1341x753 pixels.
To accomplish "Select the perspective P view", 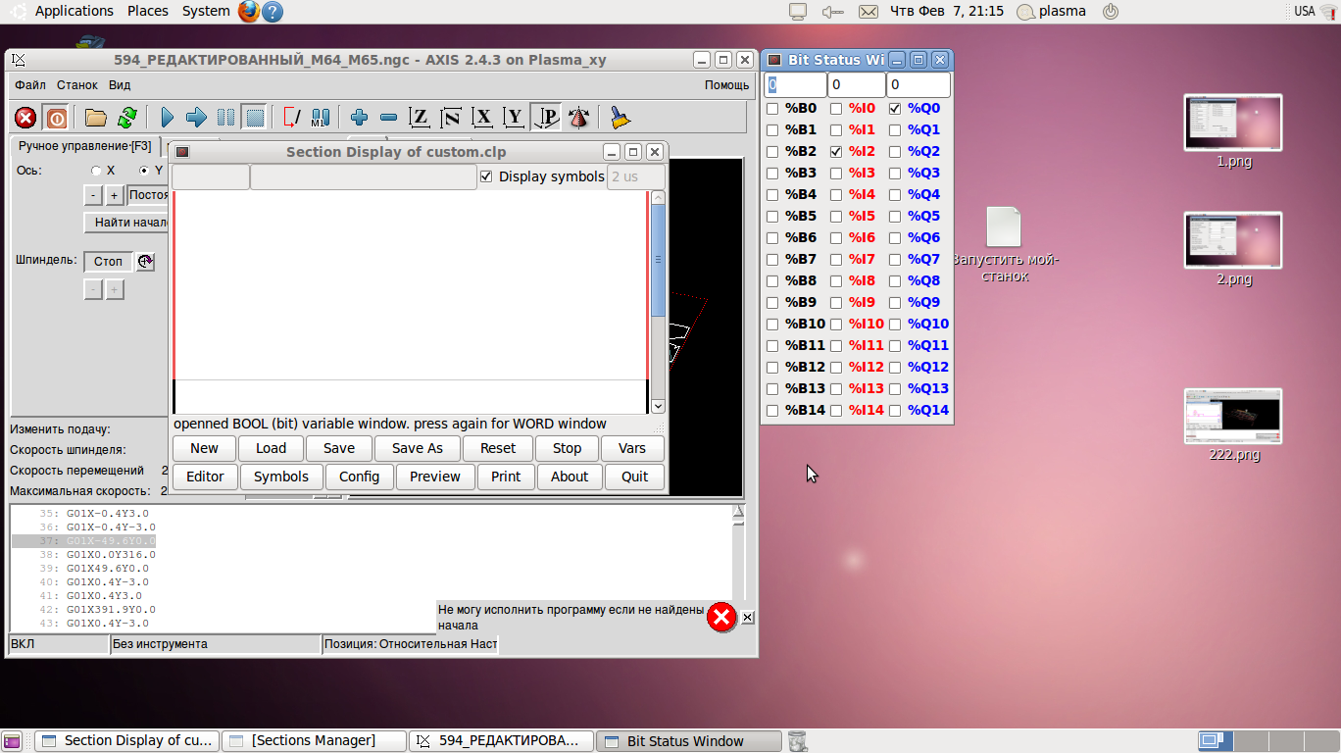I will (x=546, y=118).
